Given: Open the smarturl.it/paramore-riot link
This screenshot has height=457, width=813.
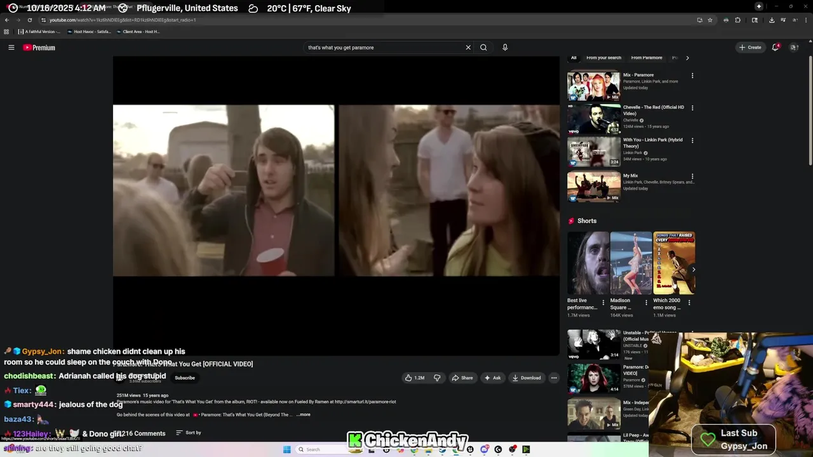Looking at the screenshot, I should pos(365,402).
